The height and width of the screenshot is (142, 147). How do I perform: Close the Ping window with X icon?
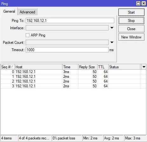(x=144, y=3)
